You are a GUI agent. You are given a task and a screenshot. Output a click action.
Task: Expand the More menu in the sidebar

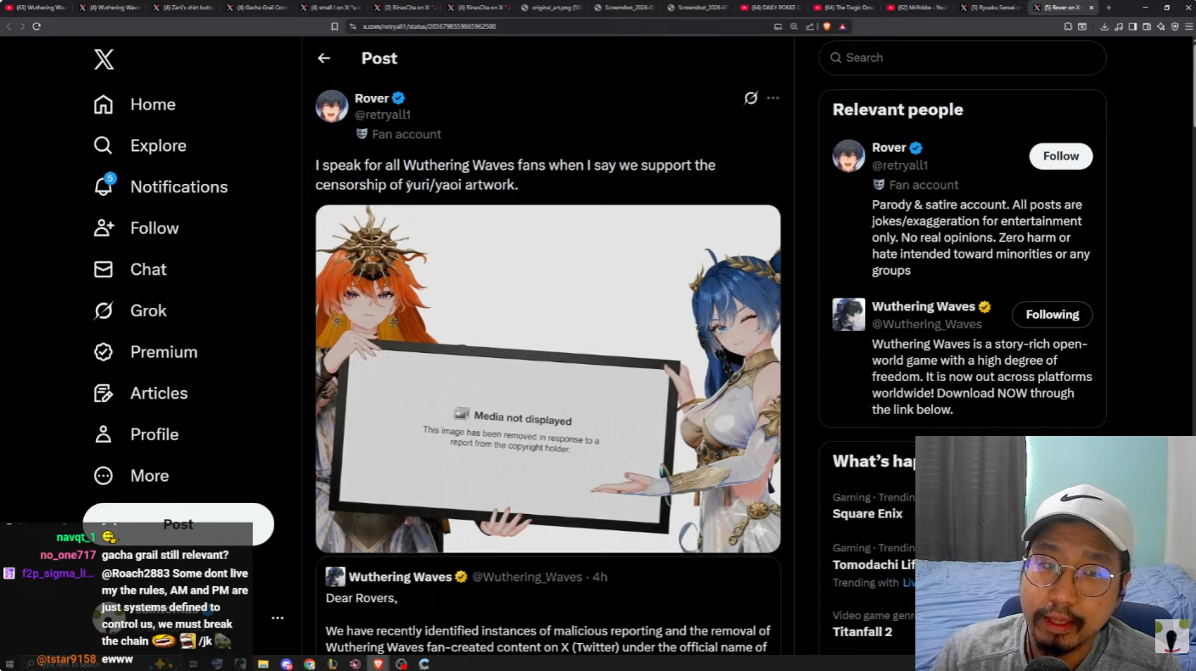[132, 475]
